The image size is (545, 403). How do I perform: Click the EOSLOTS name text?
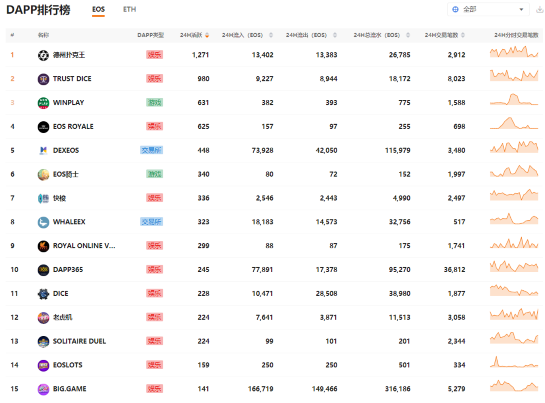click(68, 365)
